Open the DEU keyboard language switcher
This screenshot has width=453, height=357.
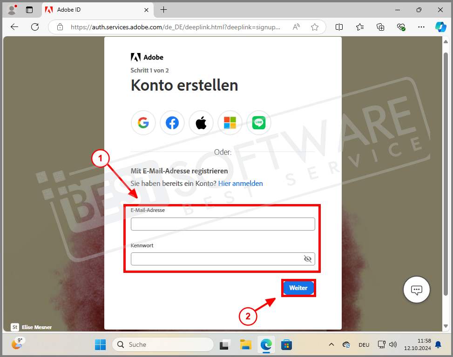click(364, 345)
